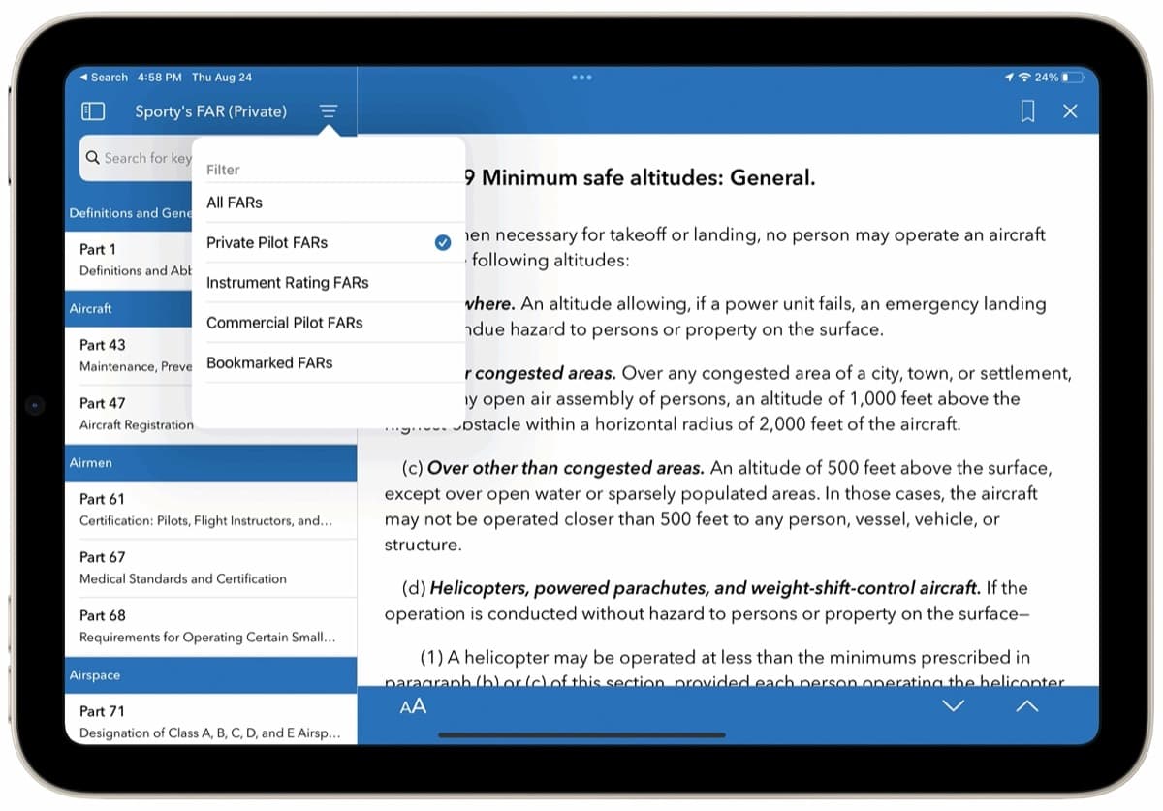Toggle the sidebar panel icon
The width and height of the screenshot is (1163, 811).
[x=93, y=111]
